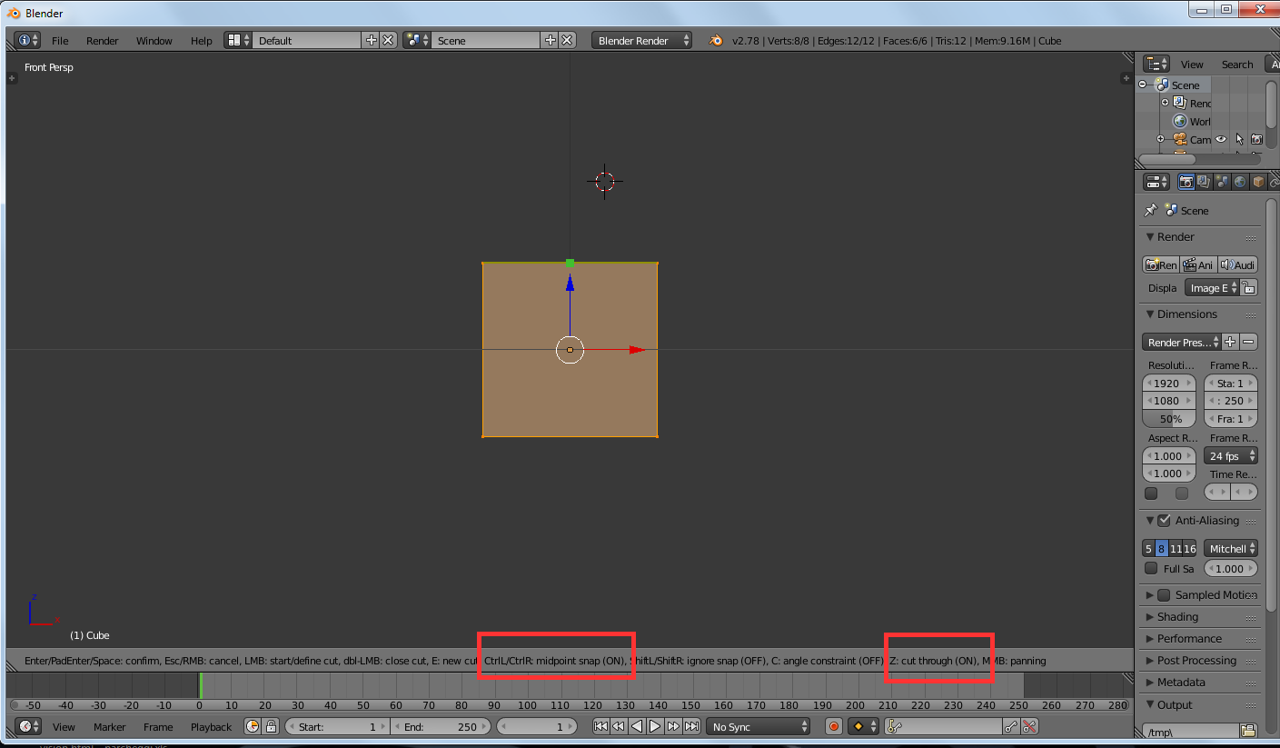Enable Full Sample checkbox
Viewport: 1280px width, 748px height.
coord(1151,569)
